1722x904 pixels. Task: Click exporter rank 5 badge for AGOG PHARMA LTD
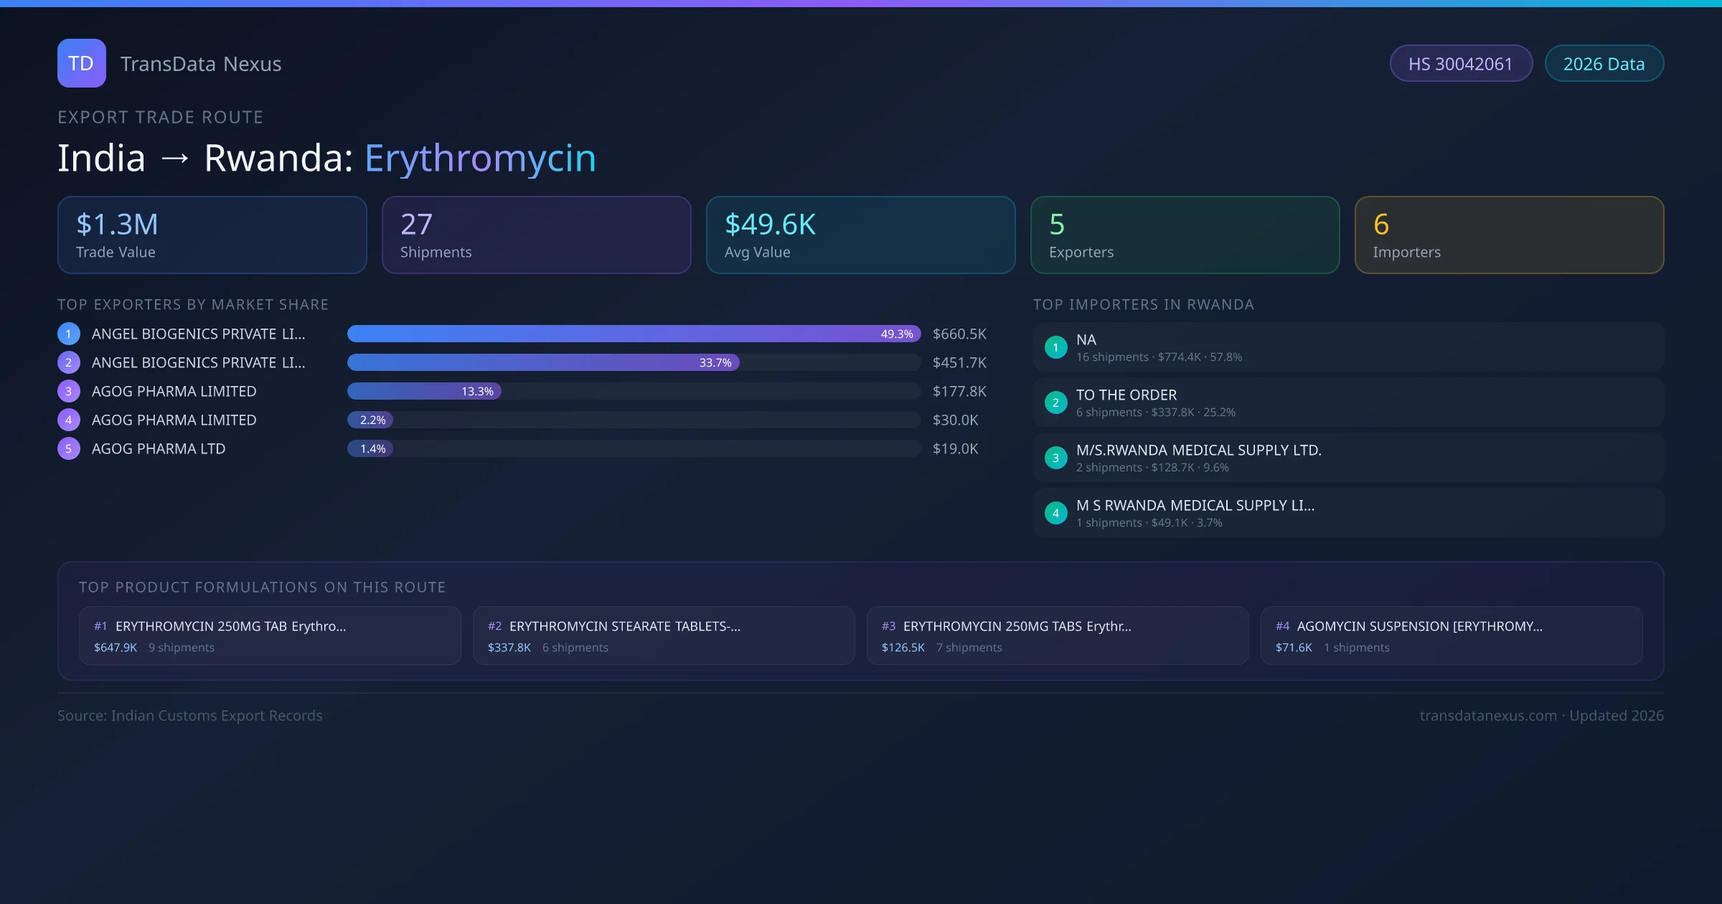coord(69,448)
